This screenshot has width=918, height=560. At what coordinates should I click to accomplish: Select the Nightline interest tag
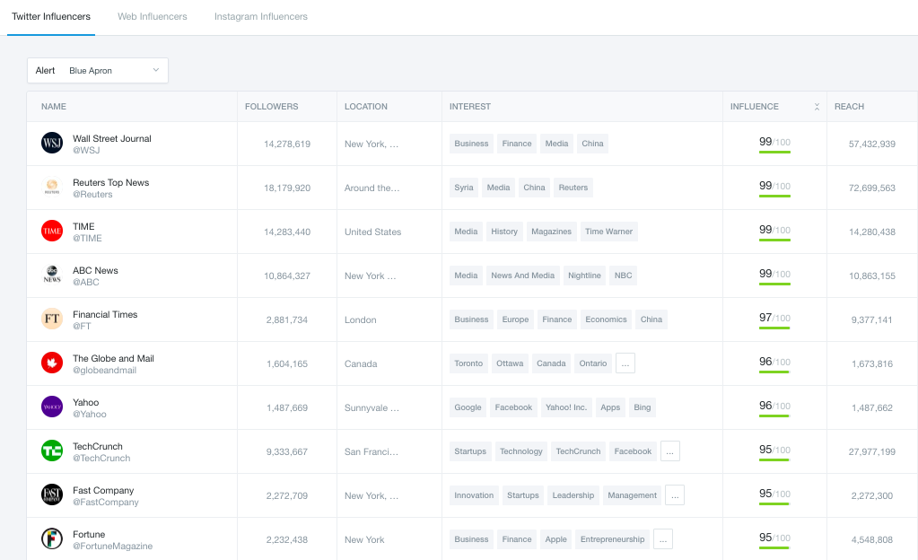(x=584, y=276)
